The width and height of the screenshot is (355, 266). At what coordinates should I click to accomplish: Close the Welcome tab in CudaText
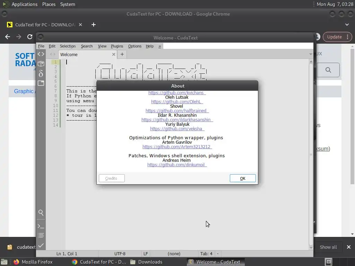click(114, 54)
